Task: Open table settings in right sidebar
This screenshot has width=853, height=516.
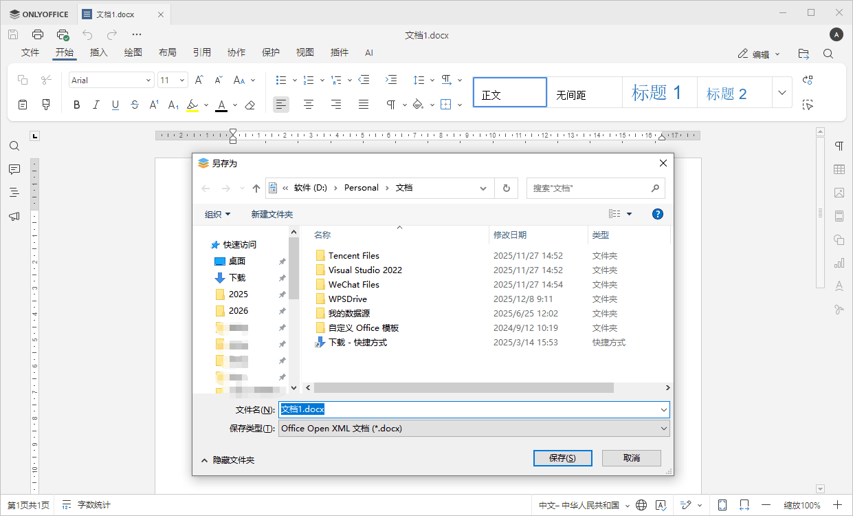Action: point(839,169)
